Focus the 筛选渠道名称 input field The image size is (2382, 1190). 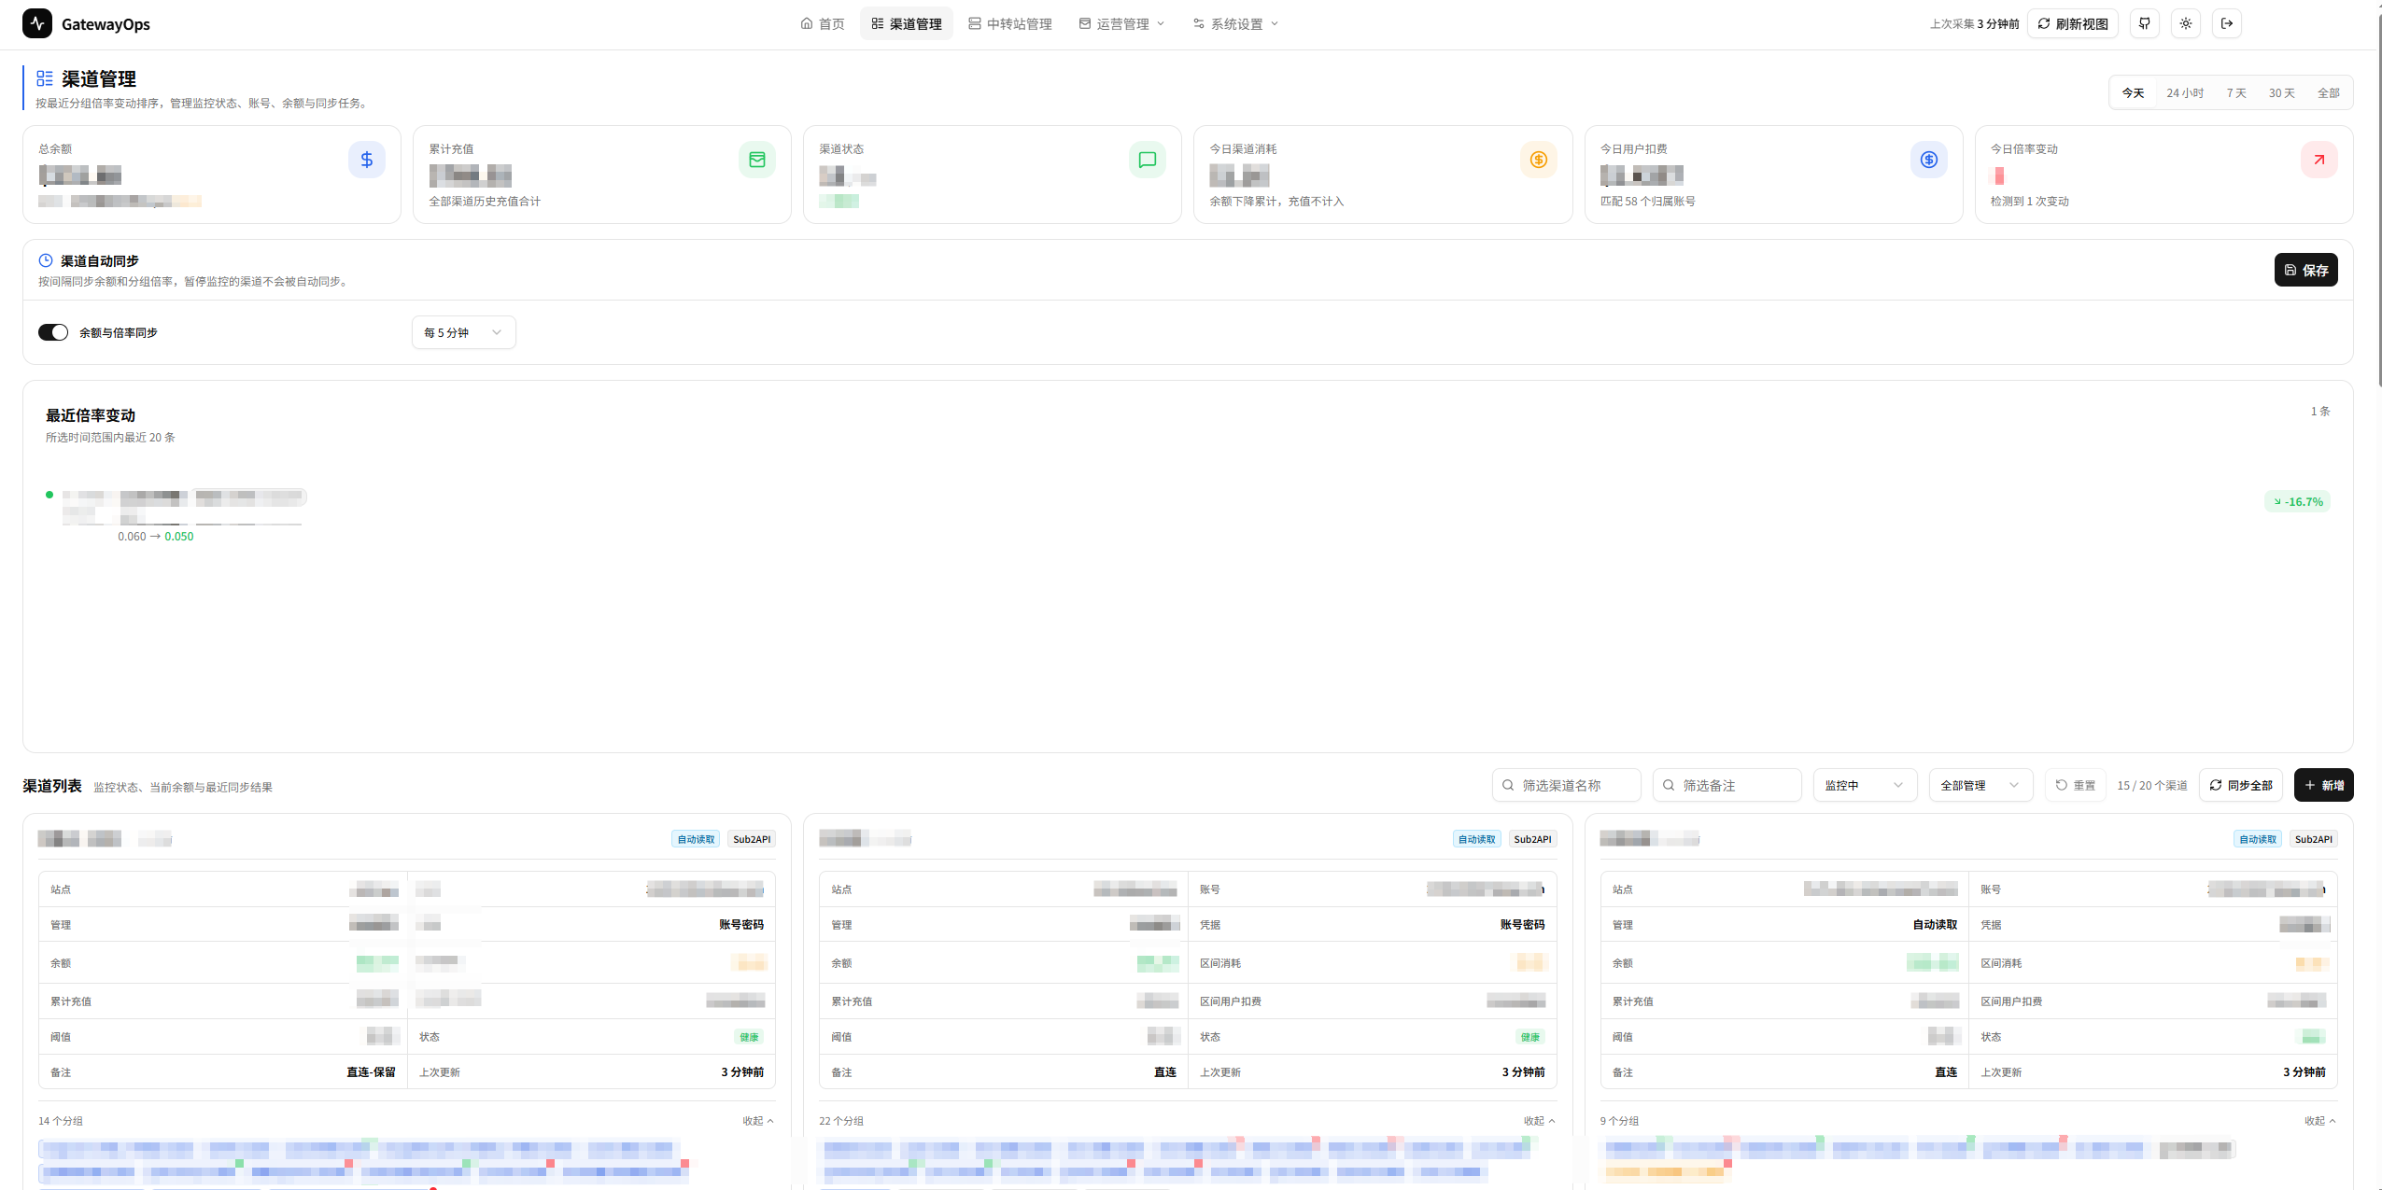(x=1567, y=785)
